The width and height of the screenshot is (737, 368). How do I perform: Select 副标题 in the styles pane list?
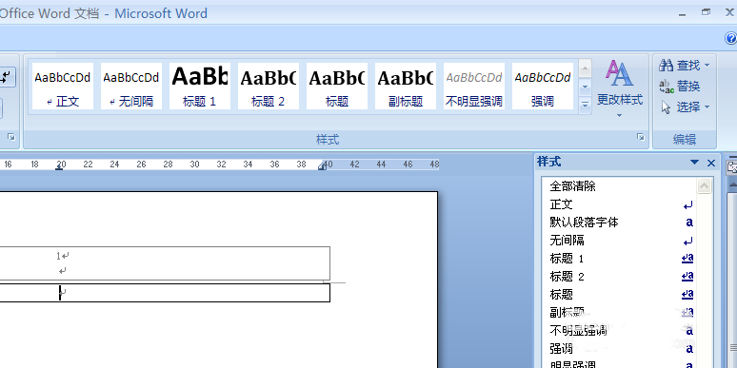click(619, 313)
